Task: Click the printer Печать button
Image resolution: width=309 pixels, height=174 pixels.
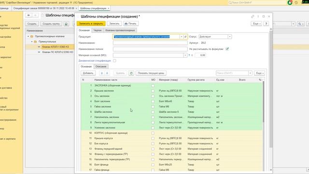Action: point(131,24)
